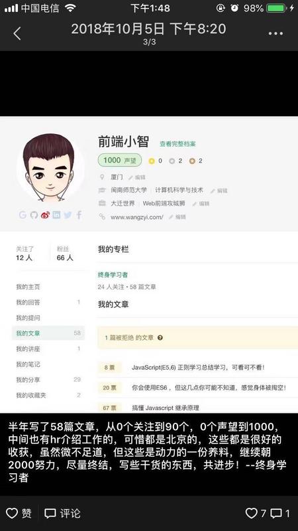Screen dimensions: 298x531
Task: Click 编辑 next to Web前端攻城狮
Action: (201, 204)
